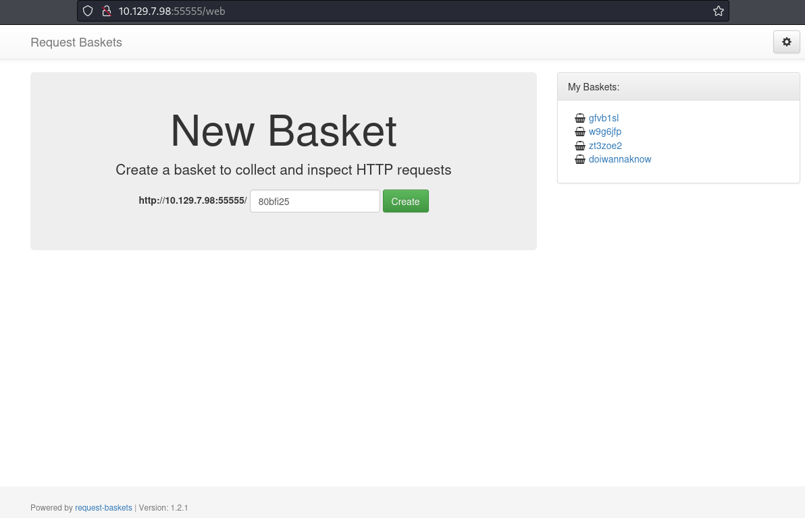The width and height of the screenshot is (805, 518).
Task: Follow the request-baskets footer link
Action: coord(103,507)
